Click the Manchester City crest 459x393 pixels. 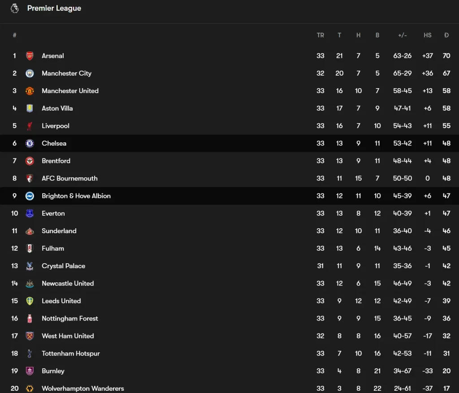[30, 73]
